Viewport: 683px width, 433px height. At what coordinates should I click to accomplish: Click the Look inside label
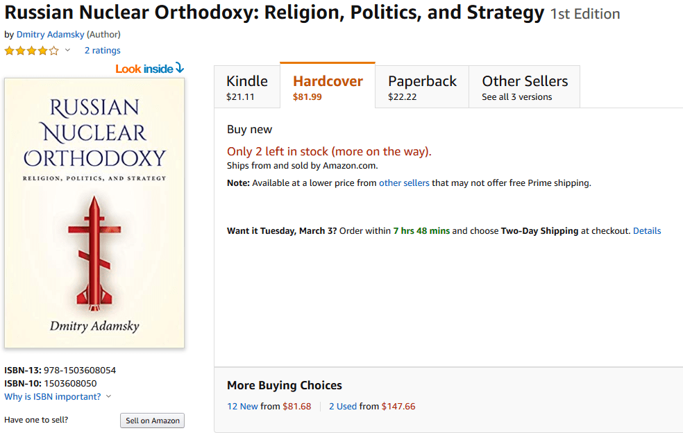click(x=144, y=69)
